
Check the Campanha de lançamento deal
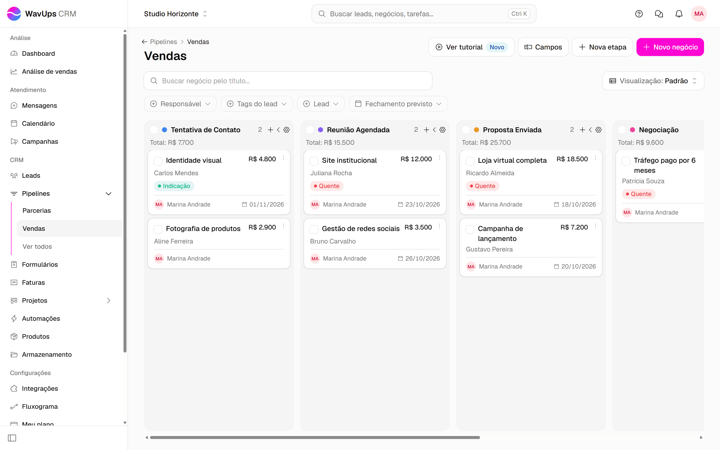click(x=470, y=229)
